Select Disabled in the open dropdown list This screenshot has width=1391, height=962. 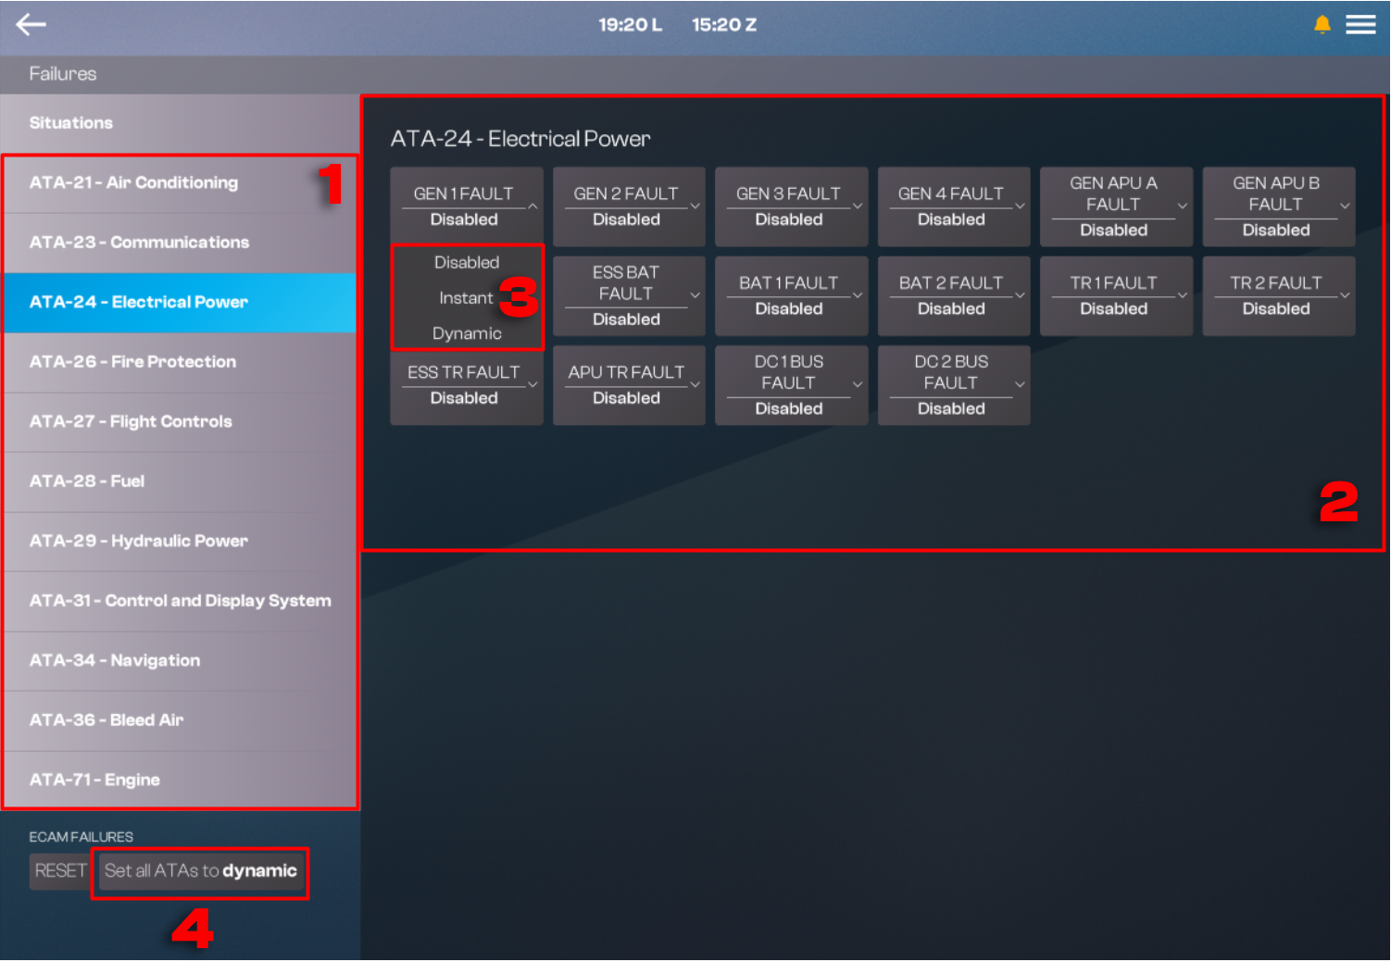point(467,263)
